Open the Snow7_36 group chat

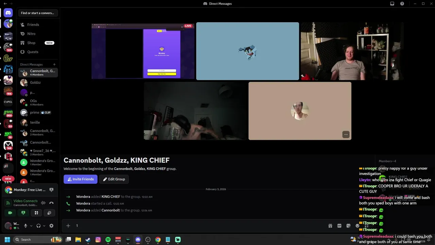pos(38,152)
